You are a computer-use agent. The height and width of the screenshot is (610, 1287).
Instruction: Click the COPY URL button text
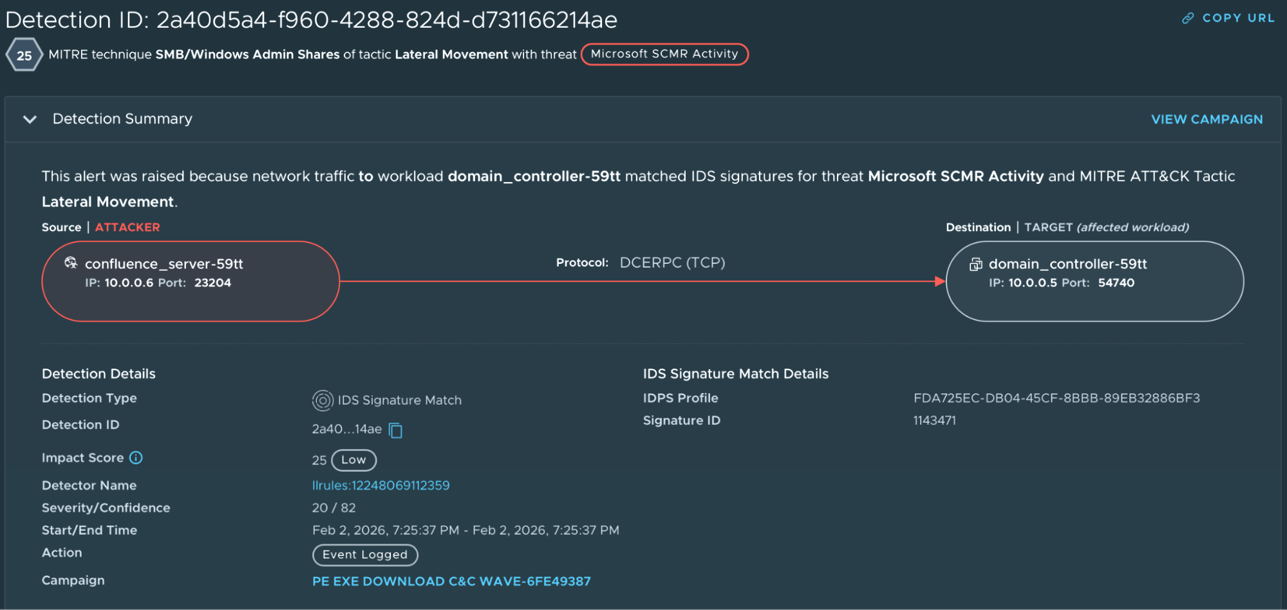[1238, 18]
